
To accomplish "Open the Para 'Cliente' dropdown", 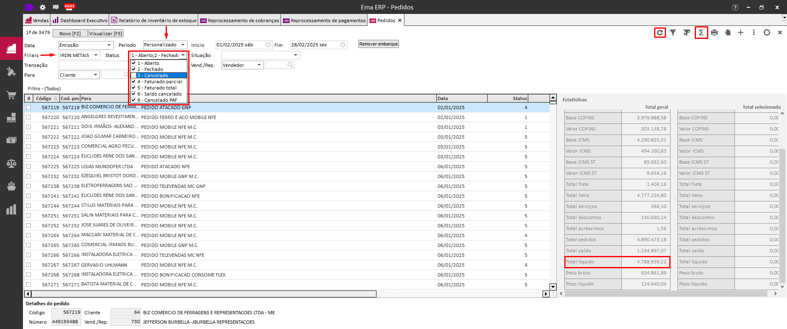I will pos(96,75).
